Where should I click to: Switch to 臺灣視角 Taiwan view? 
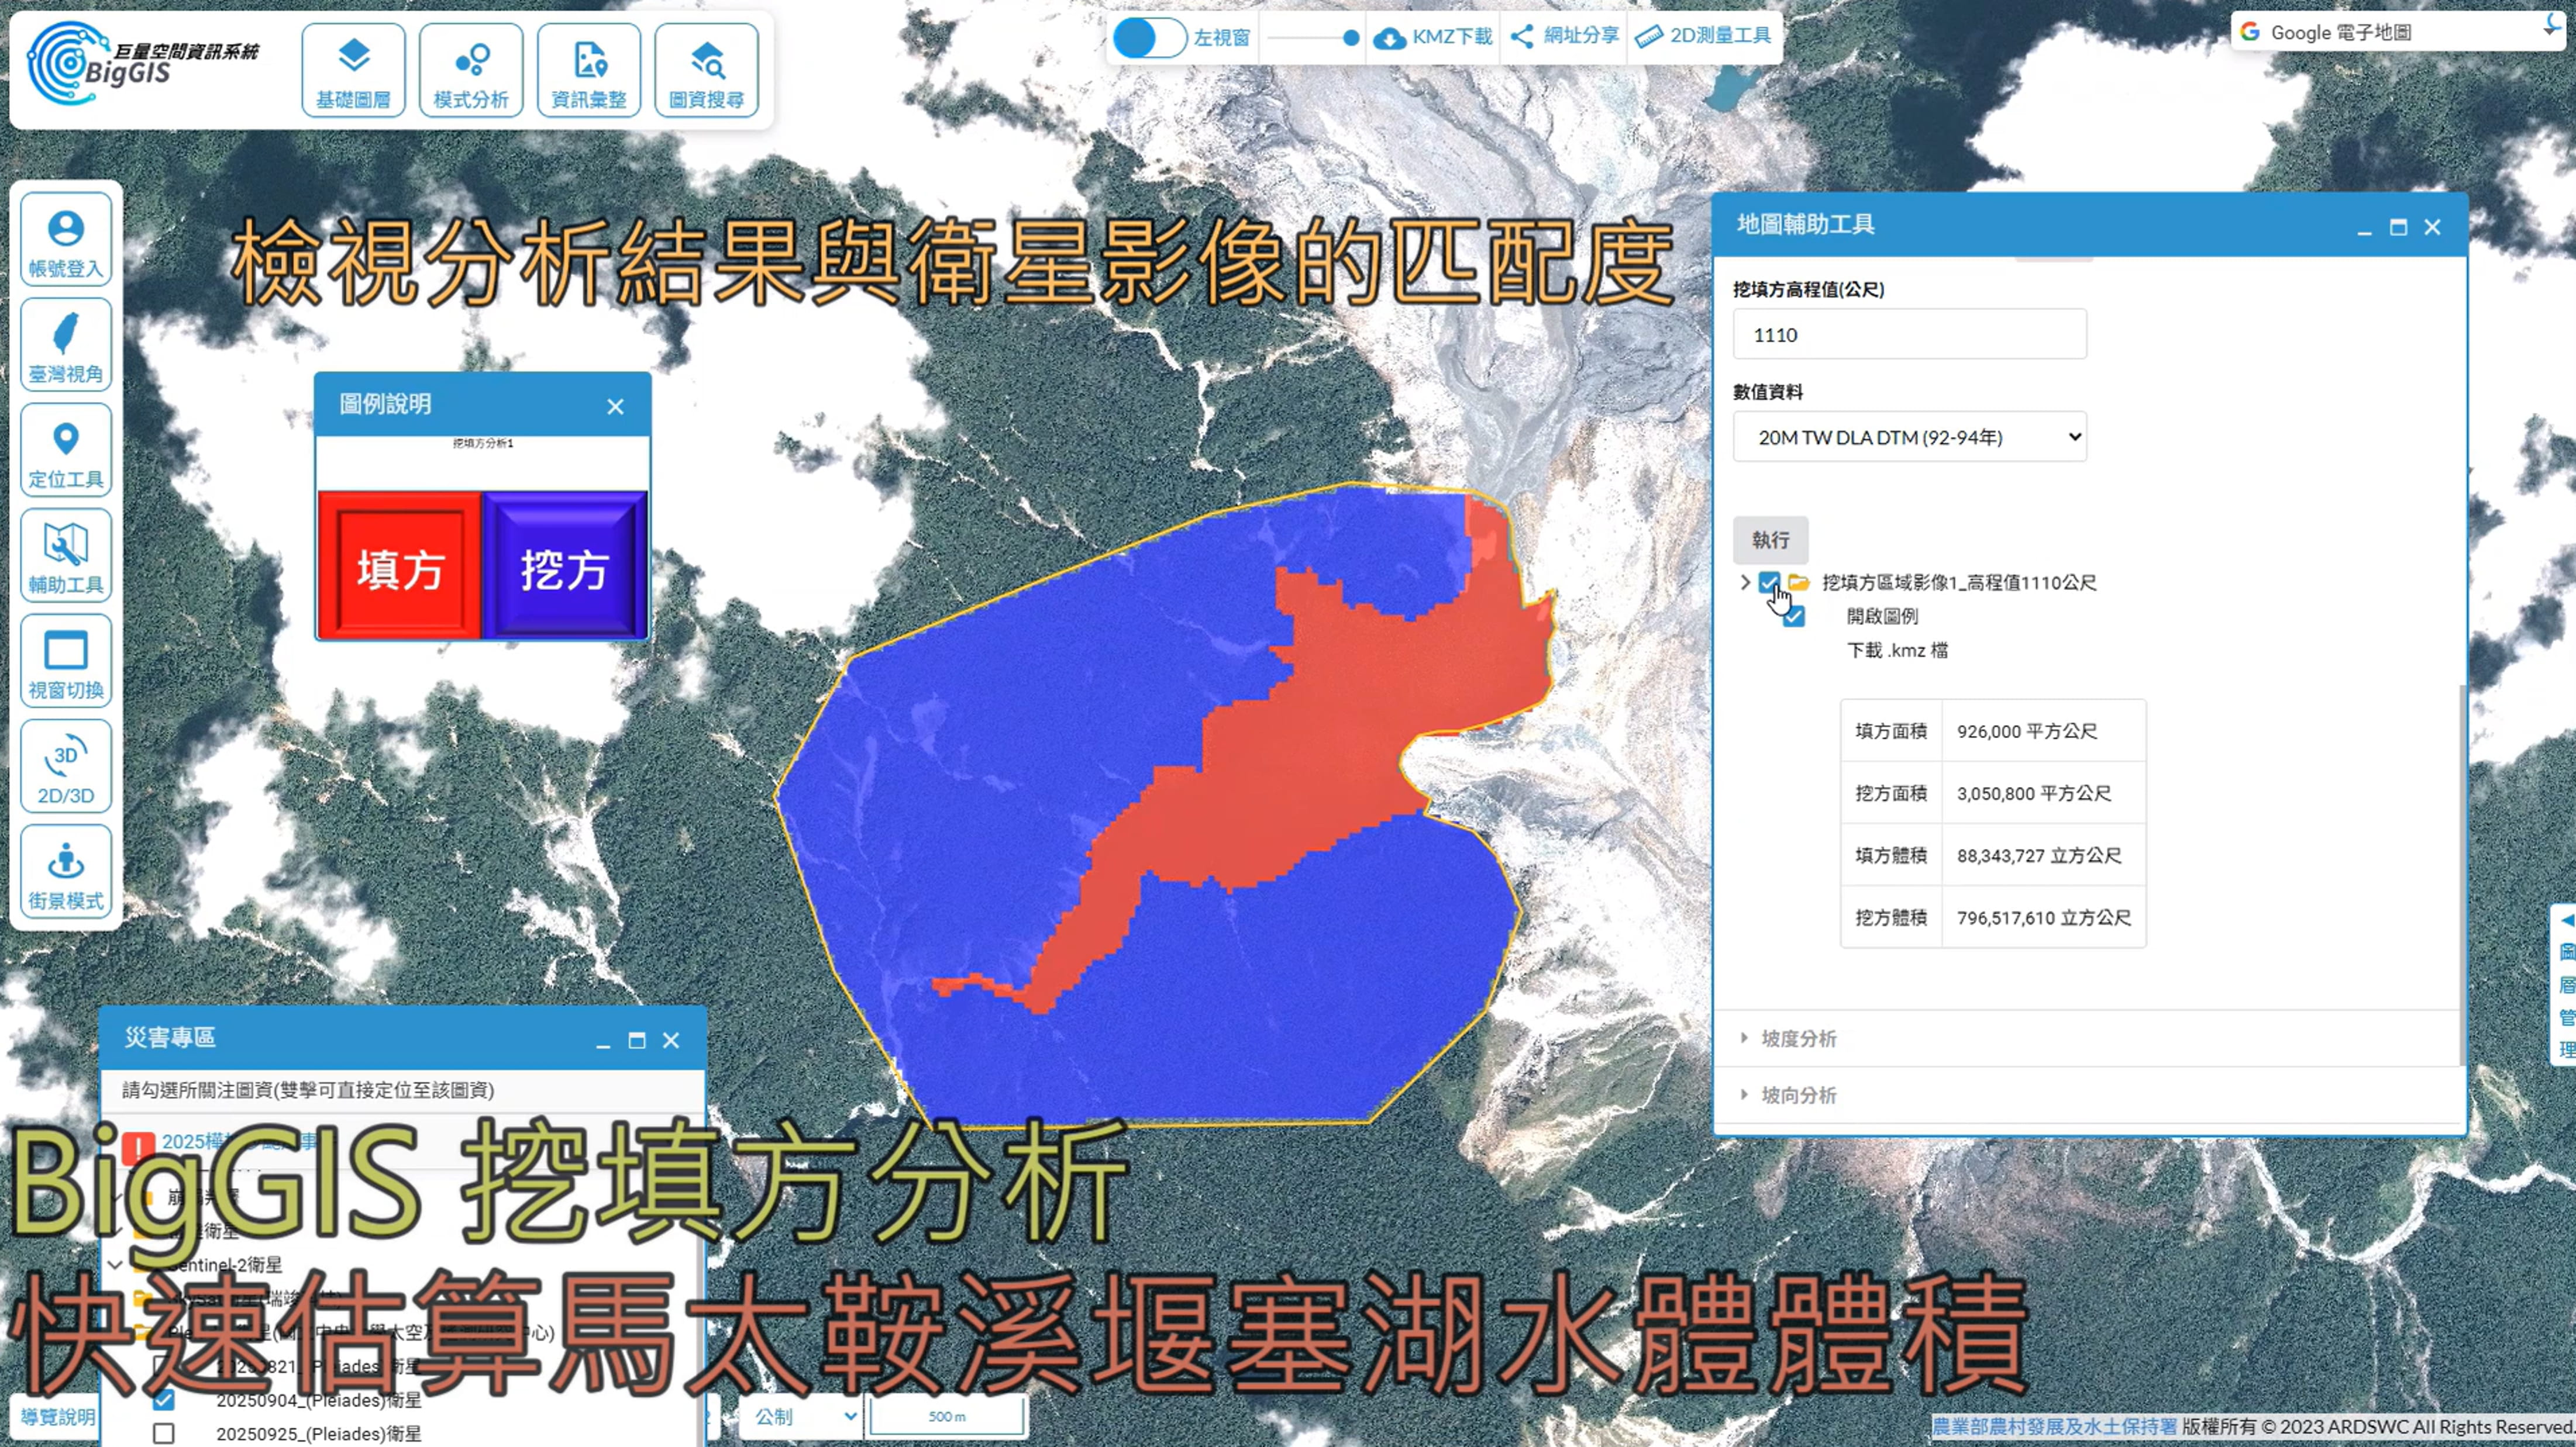pos(66,346)
